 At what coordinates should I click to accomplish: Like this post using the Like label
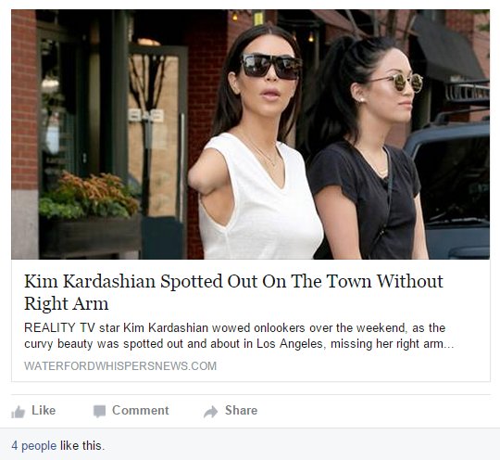coord(44,411)
